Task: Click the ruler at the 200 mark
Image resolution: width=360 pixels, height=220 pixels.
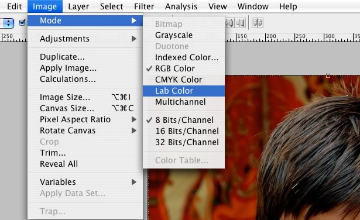Action: (271, 36)
